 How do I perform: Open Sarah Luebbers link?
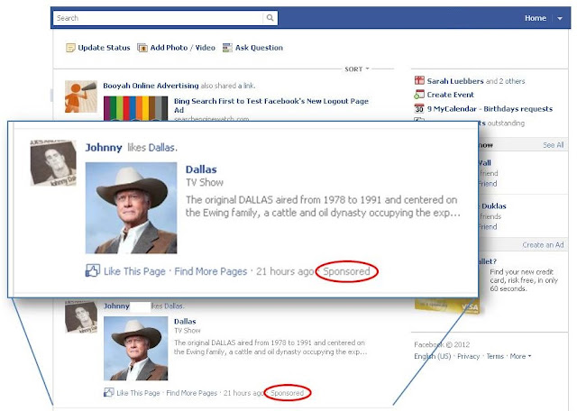point(455,81)
